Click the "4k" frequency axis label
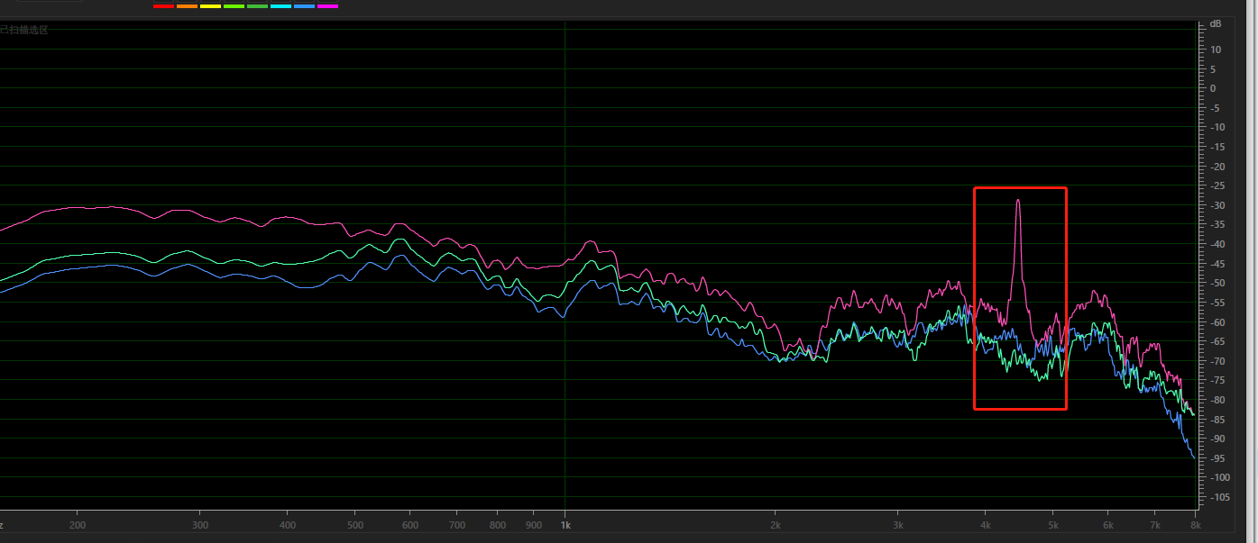The height and width of the screenshot is (543, 1258). [x=986, y=525]
